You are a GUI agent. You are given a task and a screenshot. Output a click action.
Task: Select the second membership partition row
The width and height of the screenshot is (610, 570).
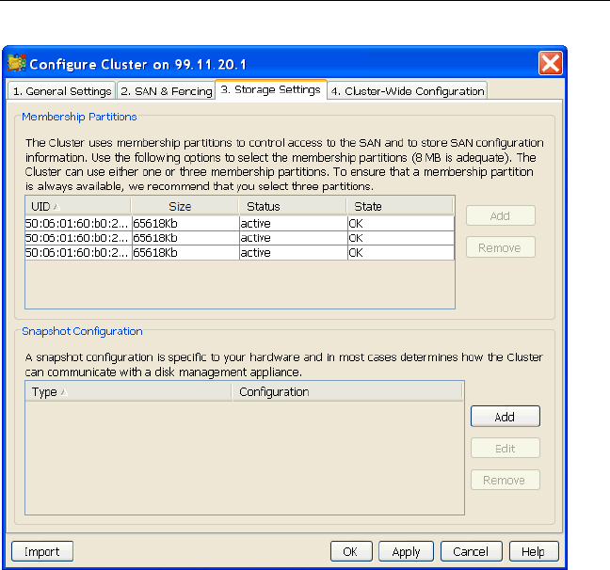click(239, 238)
